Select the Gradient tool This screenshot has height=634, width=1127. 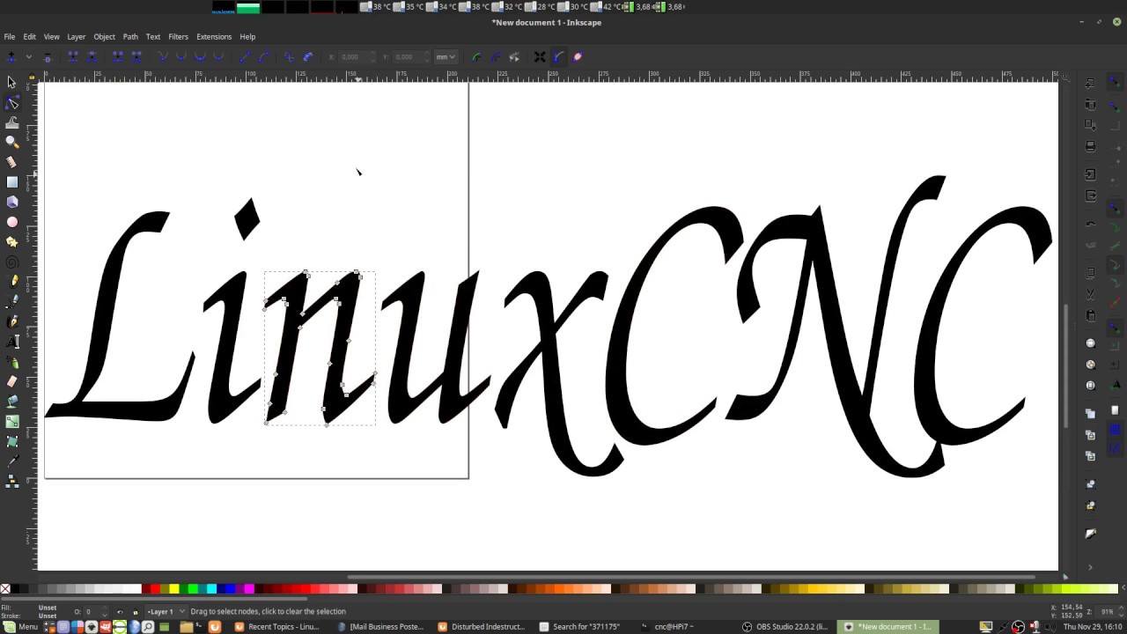coord(11,422)
